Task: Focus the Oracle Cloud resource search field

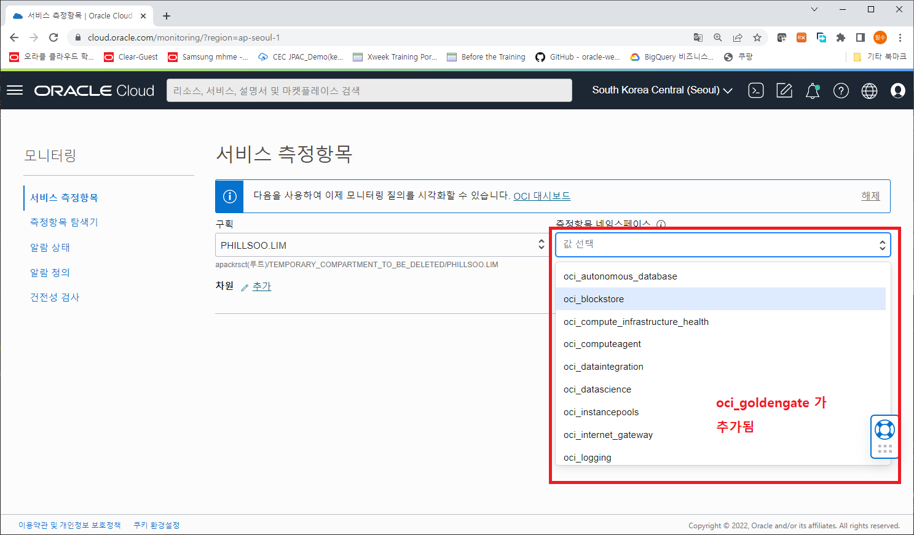Action: pyautogui.click(x=369, y=90)
